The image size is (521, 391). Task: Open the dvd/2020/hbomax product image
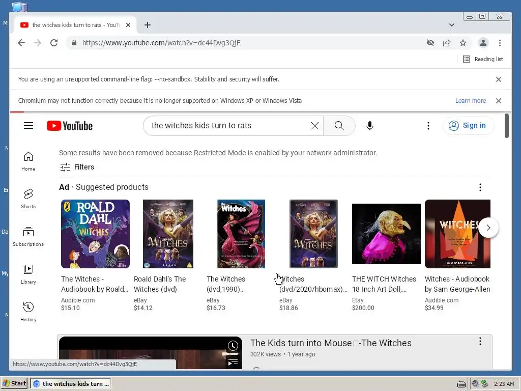[x=313, y=234]
